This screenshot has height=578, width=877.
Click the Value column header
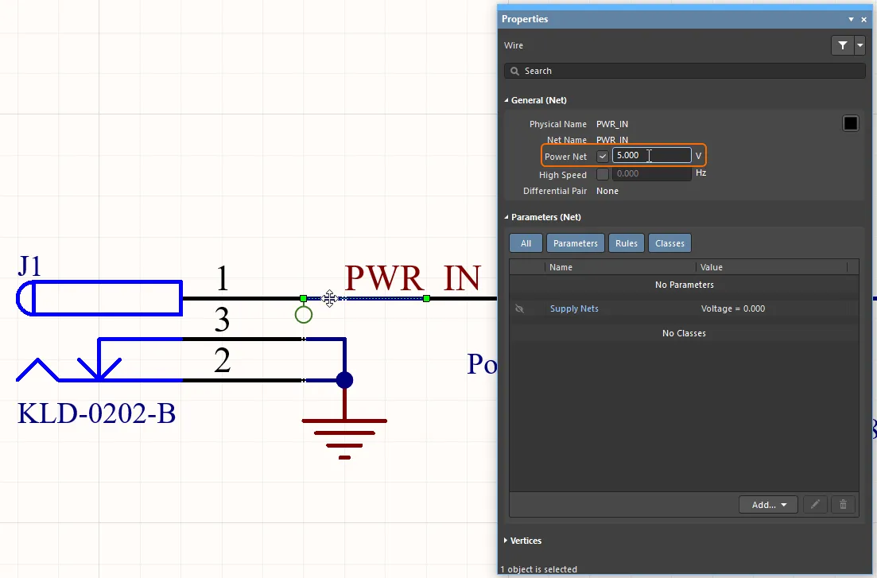point(771,267)
